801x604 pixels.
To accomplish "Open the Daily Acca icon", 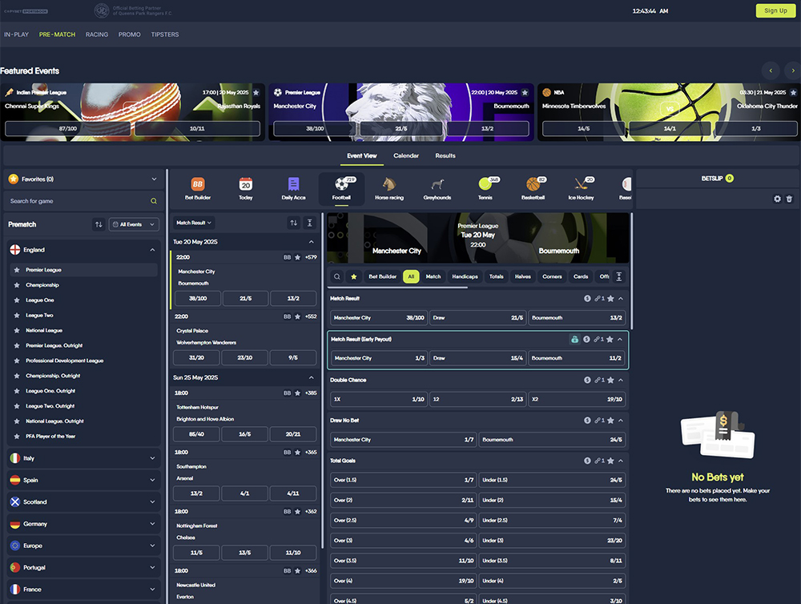I will (293, 188).
